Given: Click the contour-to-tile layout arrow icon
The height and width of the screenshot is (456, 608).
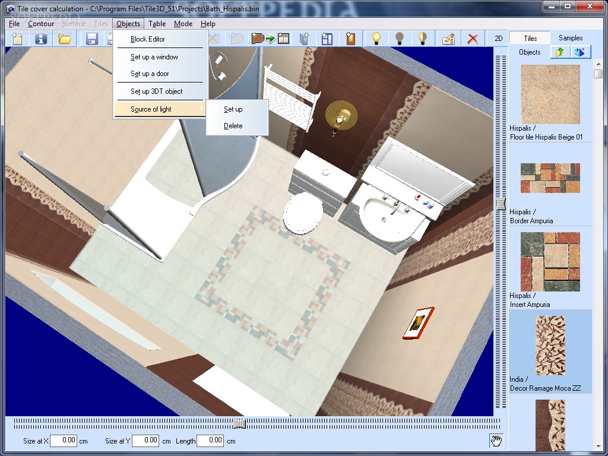Looking at the screenshot, I should point(270,39).
